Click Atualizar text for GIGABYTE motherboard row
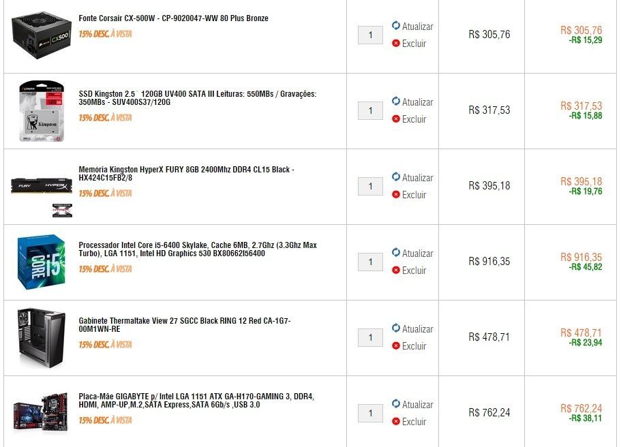The width and height of the screenshot is (621, 447). (x=417, y=405)
